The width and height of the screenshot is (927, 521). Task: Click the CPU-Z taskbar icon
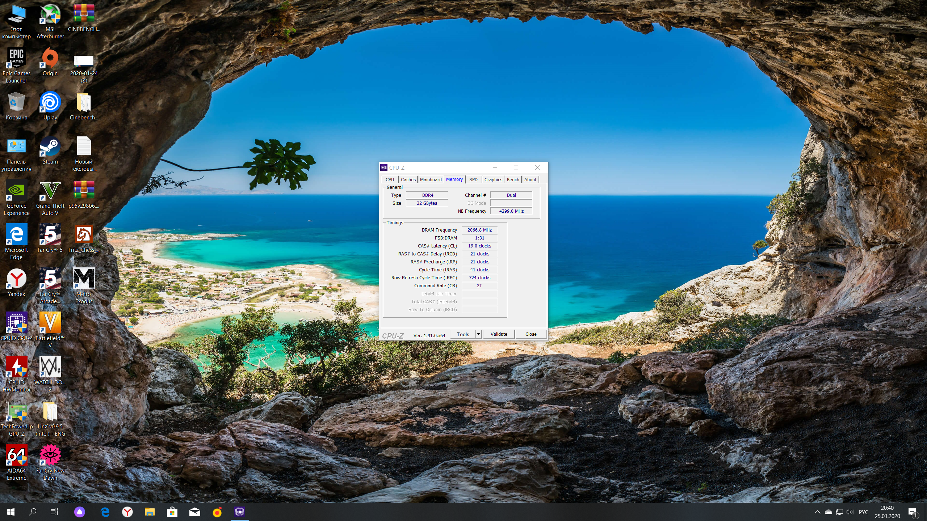tap(240, 512)
